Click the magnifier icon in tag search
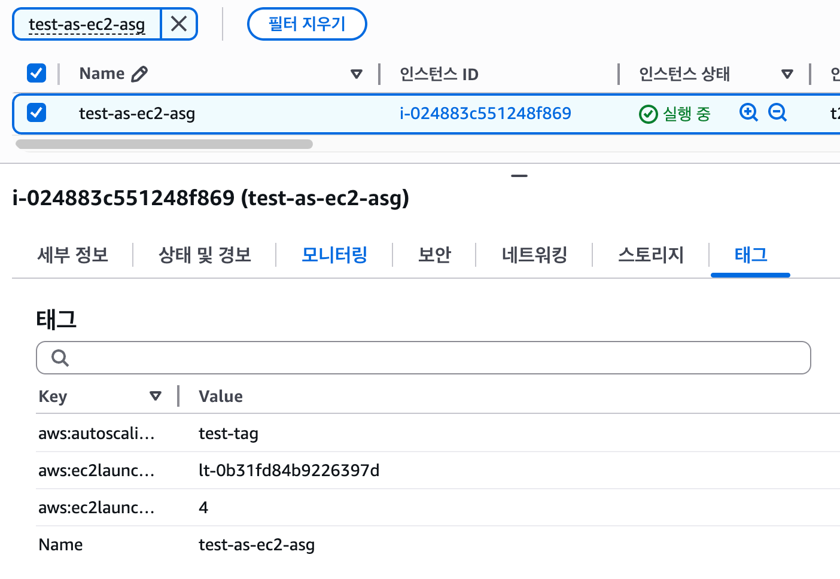Screen dimensions: 840x579 pyautogui.click(x=60, y=358)
